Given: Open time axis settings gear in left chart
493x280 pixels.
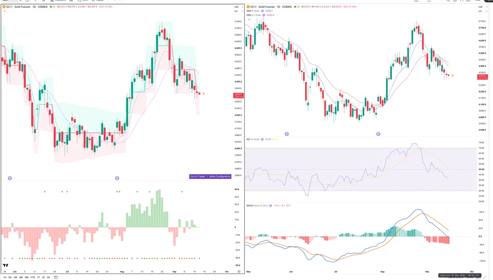Looking at the screenshot, I should (x=239, y=271).
